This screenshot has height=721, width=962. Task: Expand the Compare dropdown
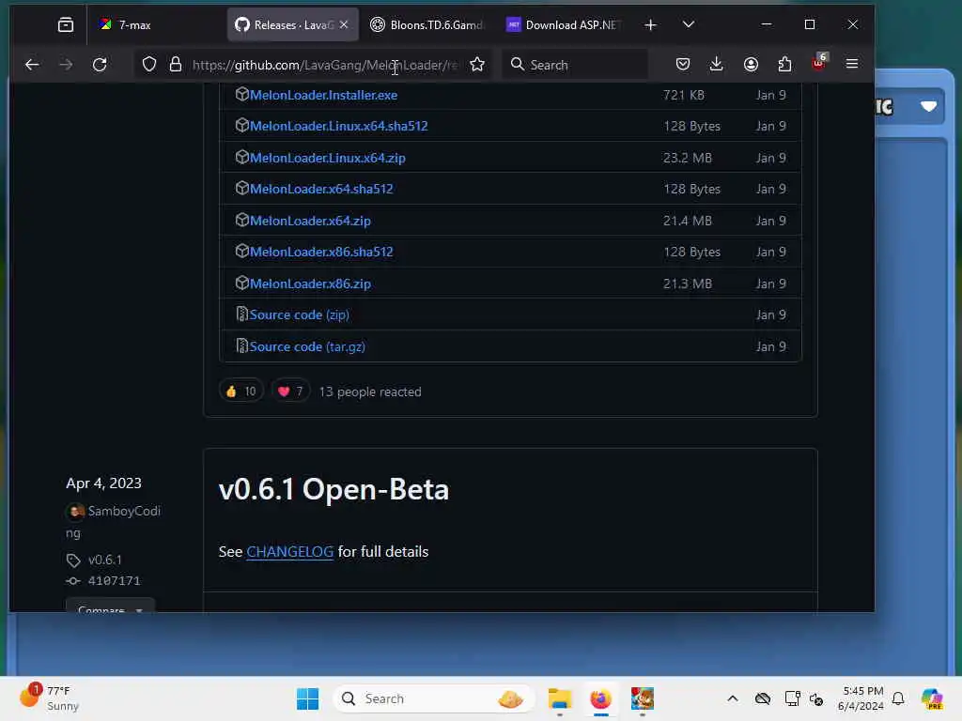point(111,606)
